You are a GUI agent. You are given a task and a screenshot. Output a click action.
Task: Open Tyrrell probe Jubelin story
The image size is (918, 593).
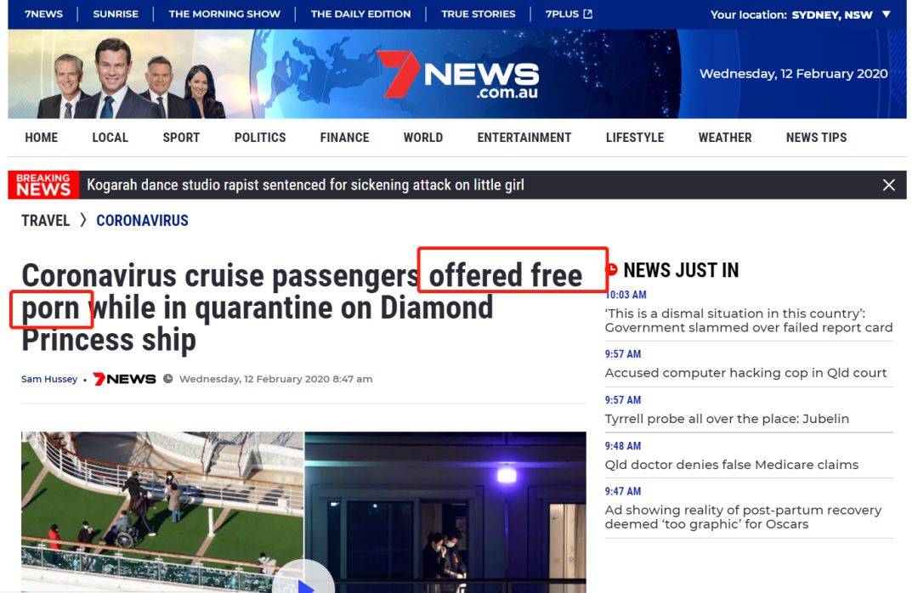click(727, 419)
